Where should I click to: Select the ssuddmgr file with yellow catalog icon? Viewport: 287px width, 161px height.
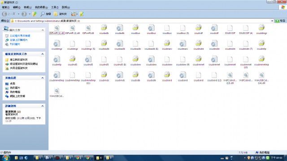coord(261,30)
